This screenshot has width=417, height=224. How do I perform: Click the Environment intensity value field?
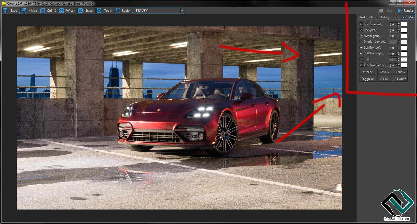coord(393,24)
